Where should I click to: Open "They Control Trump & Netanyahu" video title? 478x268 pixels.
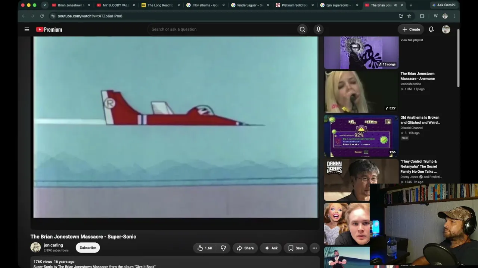419,166
